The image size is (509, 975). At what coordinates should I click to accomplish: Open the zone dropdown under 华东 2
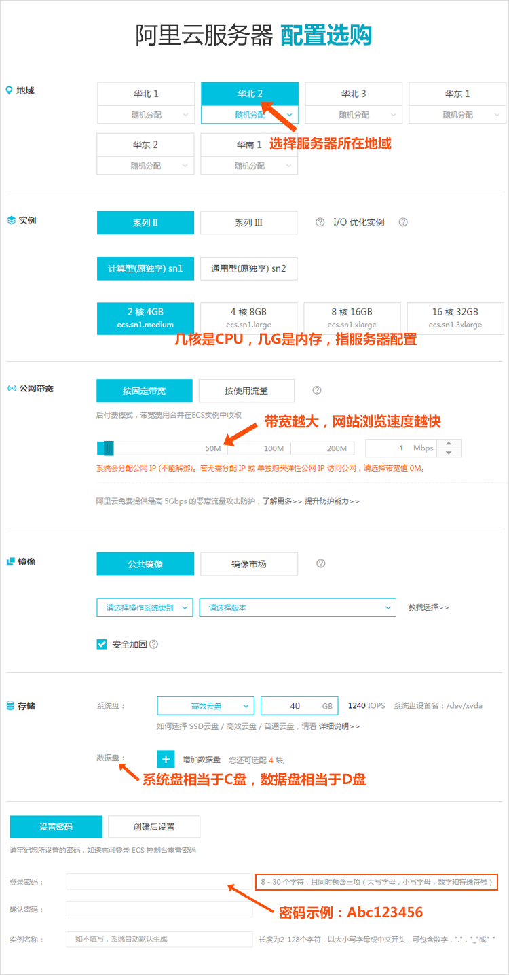145,166
